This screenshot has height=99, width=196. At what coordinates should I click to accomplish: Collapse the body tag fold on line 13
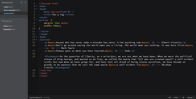[x=37, y=37]
